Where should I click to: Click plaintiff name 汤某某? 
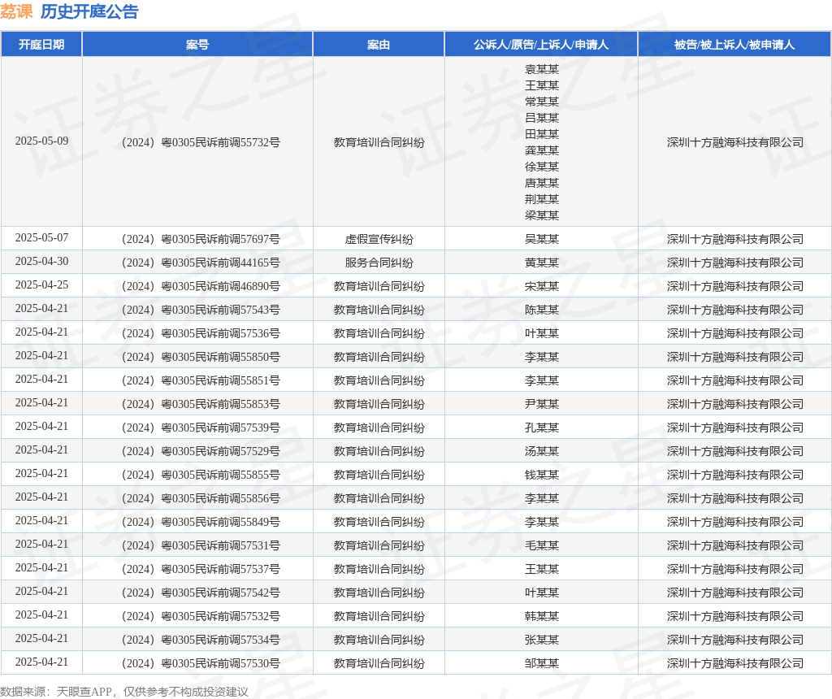pyautogui.click(x=541, y=451)
